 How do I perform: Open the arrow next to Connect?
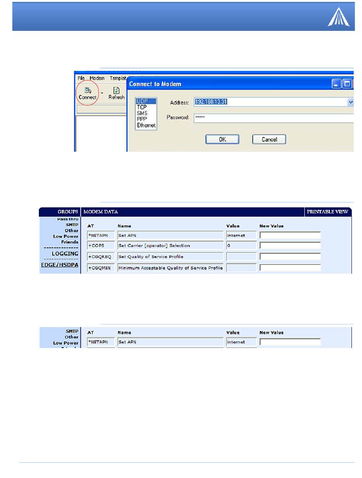[x=102, y=93]
